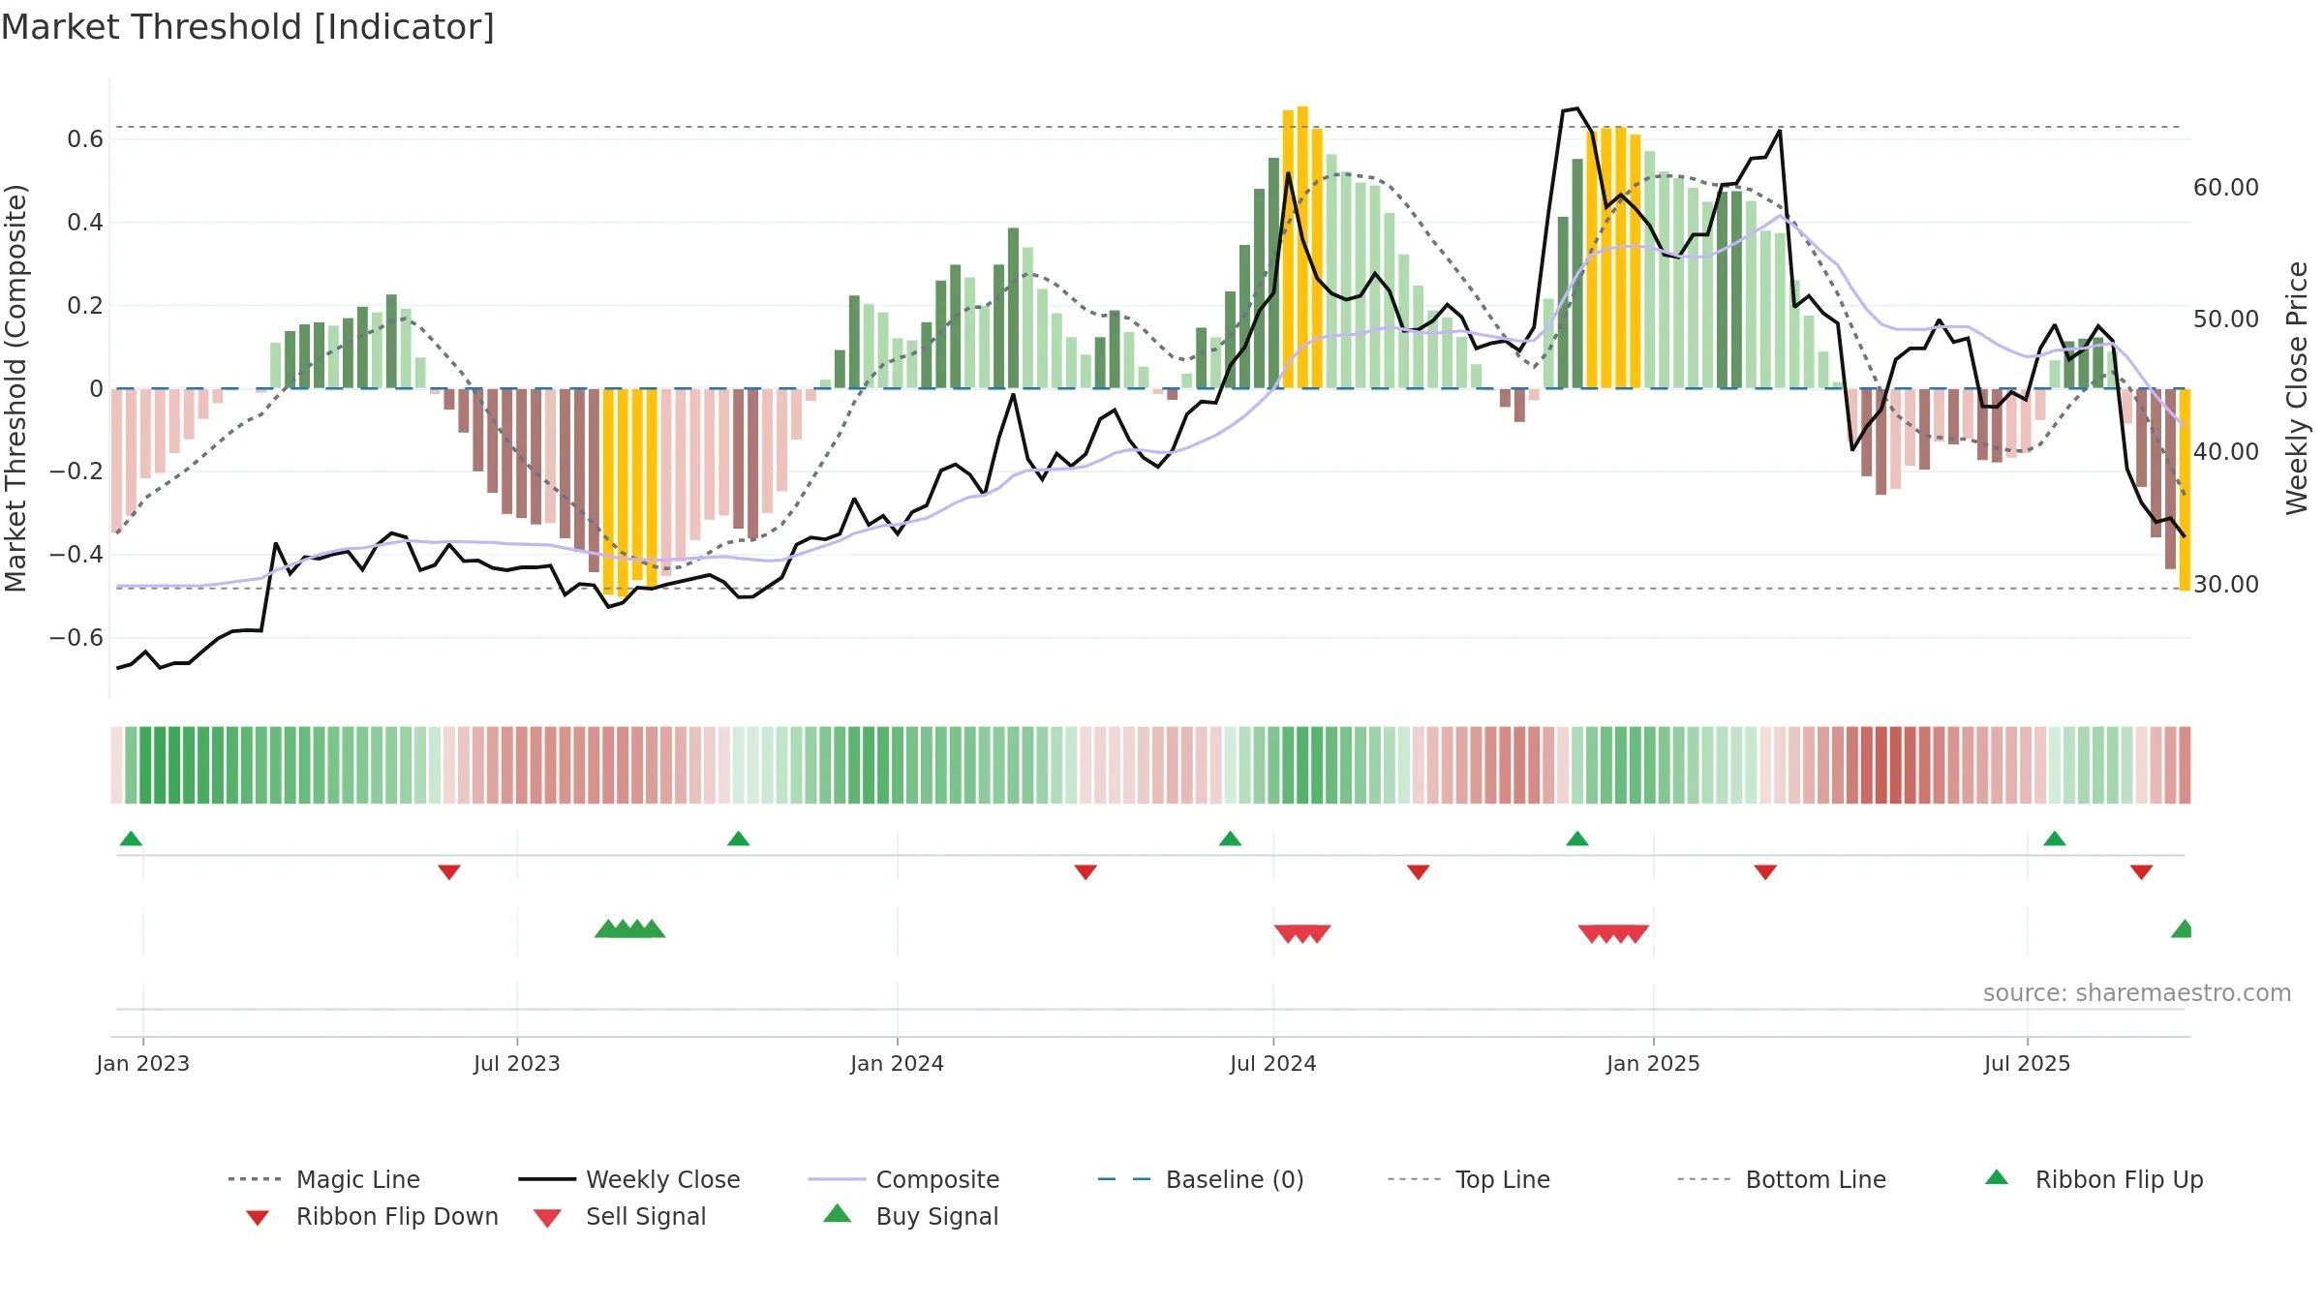Viewport: 2324px width, 1307px height.
Task: Toggle the Top Line legend entry
Action: [x=1468, y=1179]
